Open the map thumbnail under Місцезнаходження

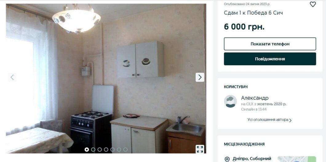point(297,159)
